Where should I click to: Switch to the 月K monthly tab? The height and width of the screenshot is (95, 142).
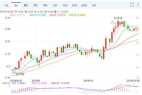[36, 5]
